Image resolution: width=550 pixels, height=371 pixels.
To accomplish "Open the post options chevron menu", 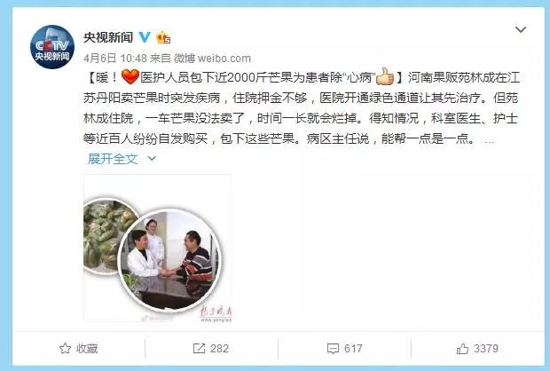I will click(521, 29).
